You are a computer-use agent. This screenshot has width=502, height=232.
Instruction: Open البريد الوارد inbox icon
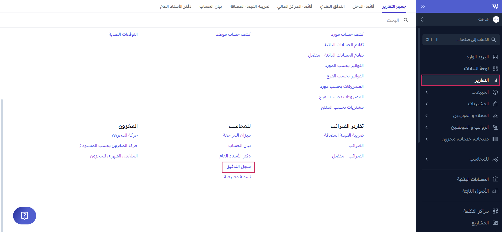[495, 57]
